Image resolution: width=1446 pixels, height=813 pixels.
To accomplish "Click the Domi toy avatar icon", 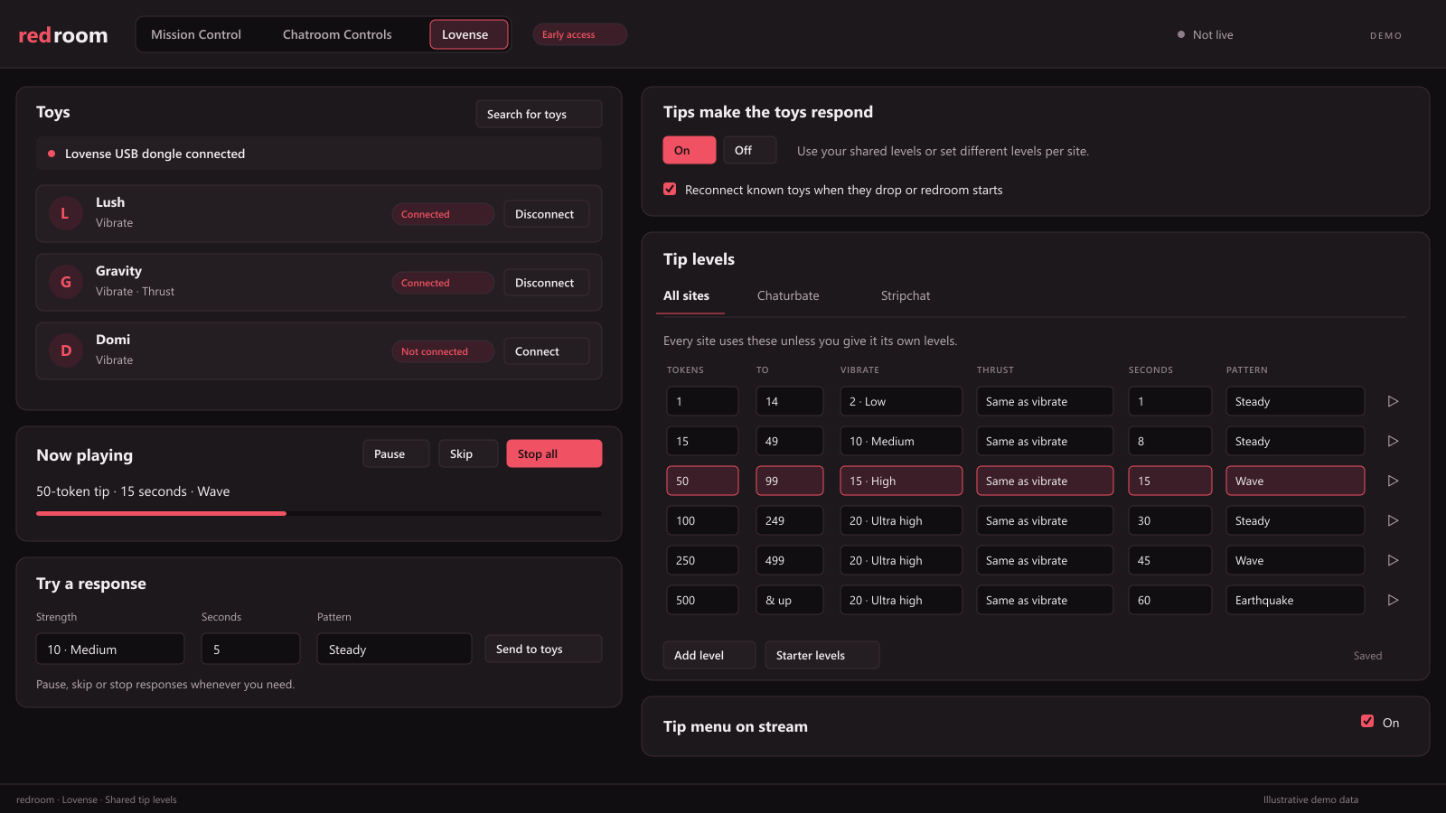I will coord(65,350).
